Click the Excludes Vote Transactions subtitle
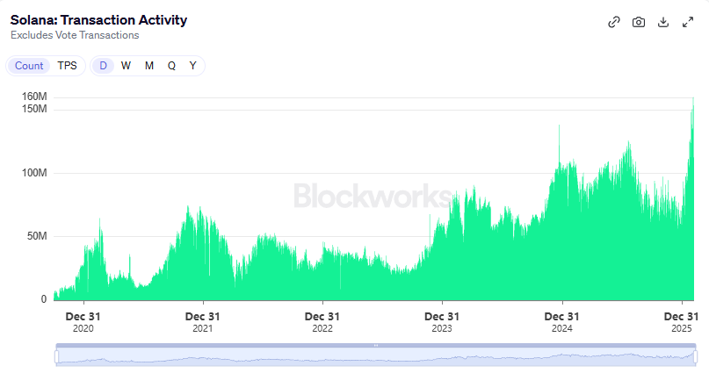 75,35
